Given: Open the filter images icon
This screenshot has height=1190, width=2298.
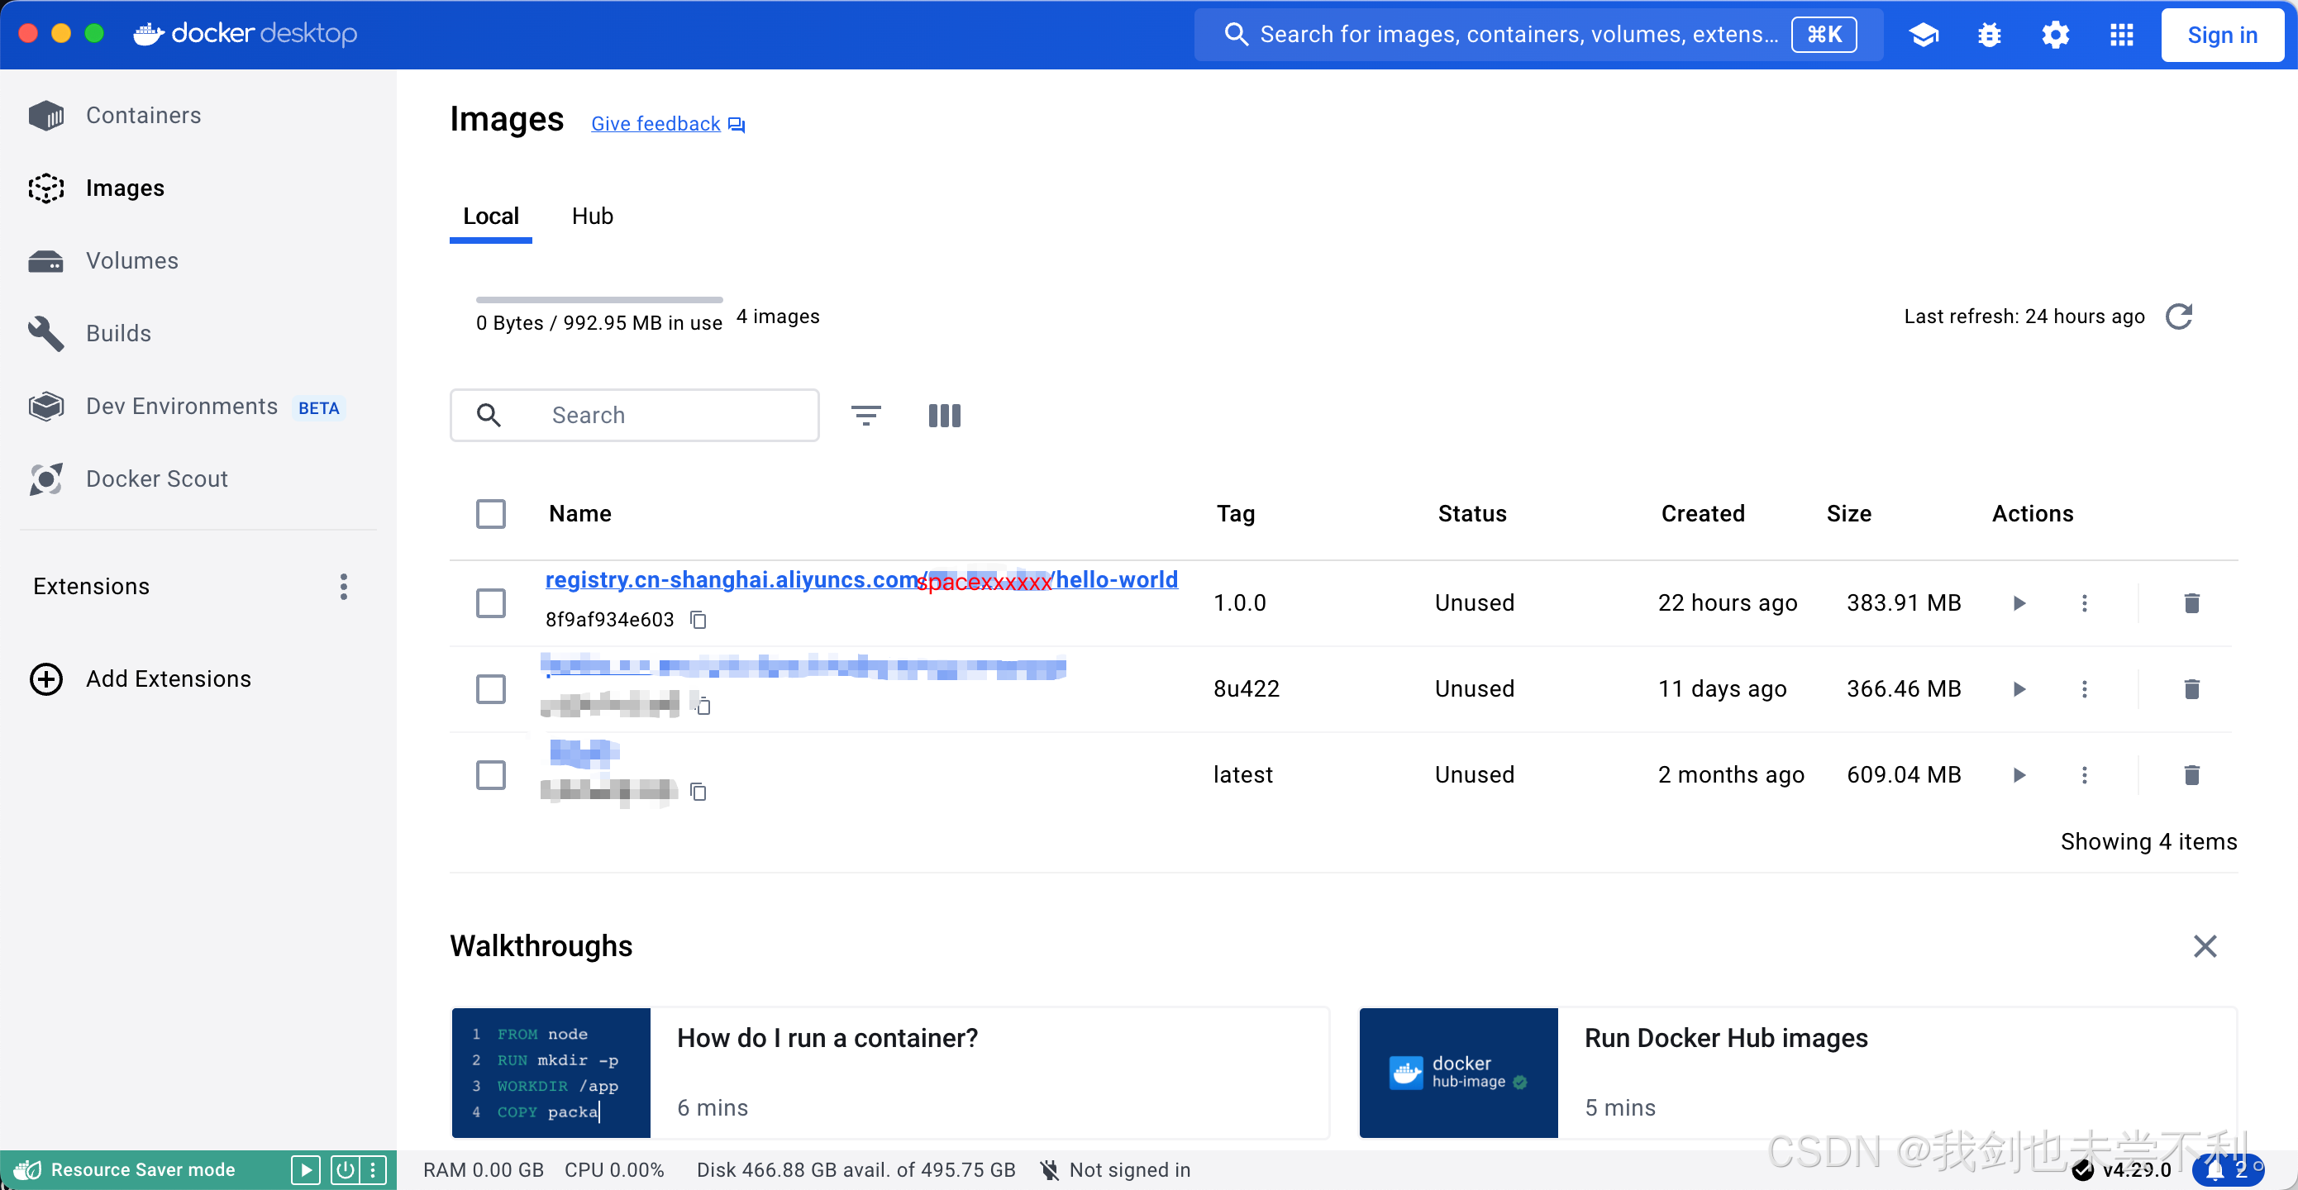Looking at the screenshot, I should [865, 415].
